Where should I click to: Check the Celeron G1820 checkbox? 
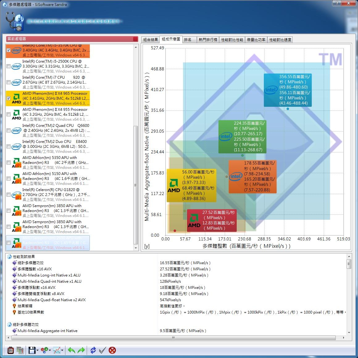point(8,194)
